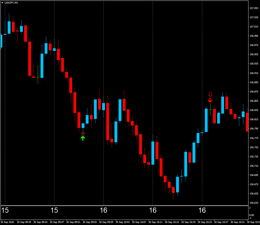Click the 30 Sep 10:03 time label
Viewport: 260px width, 225px height.
122,222
